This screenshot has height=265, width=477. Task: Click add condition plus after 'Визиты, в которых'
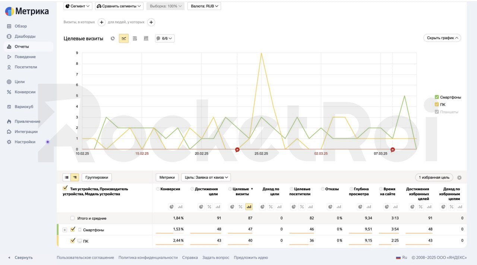pos(101,22)
